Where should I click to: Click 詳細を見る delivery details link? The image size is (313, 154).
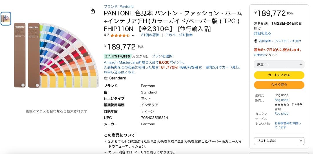pos(263,33)
